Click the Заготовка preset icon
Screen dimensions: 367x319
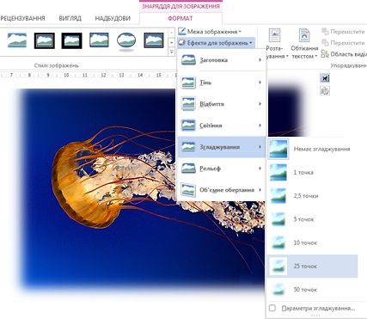pyautogui.click(x=188, y=60)
